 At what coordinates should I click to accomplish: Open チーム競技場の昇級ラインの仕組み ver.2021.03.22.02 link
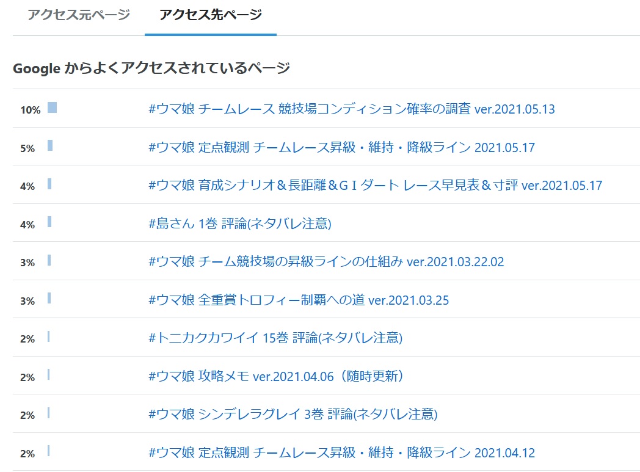point(326,261)
